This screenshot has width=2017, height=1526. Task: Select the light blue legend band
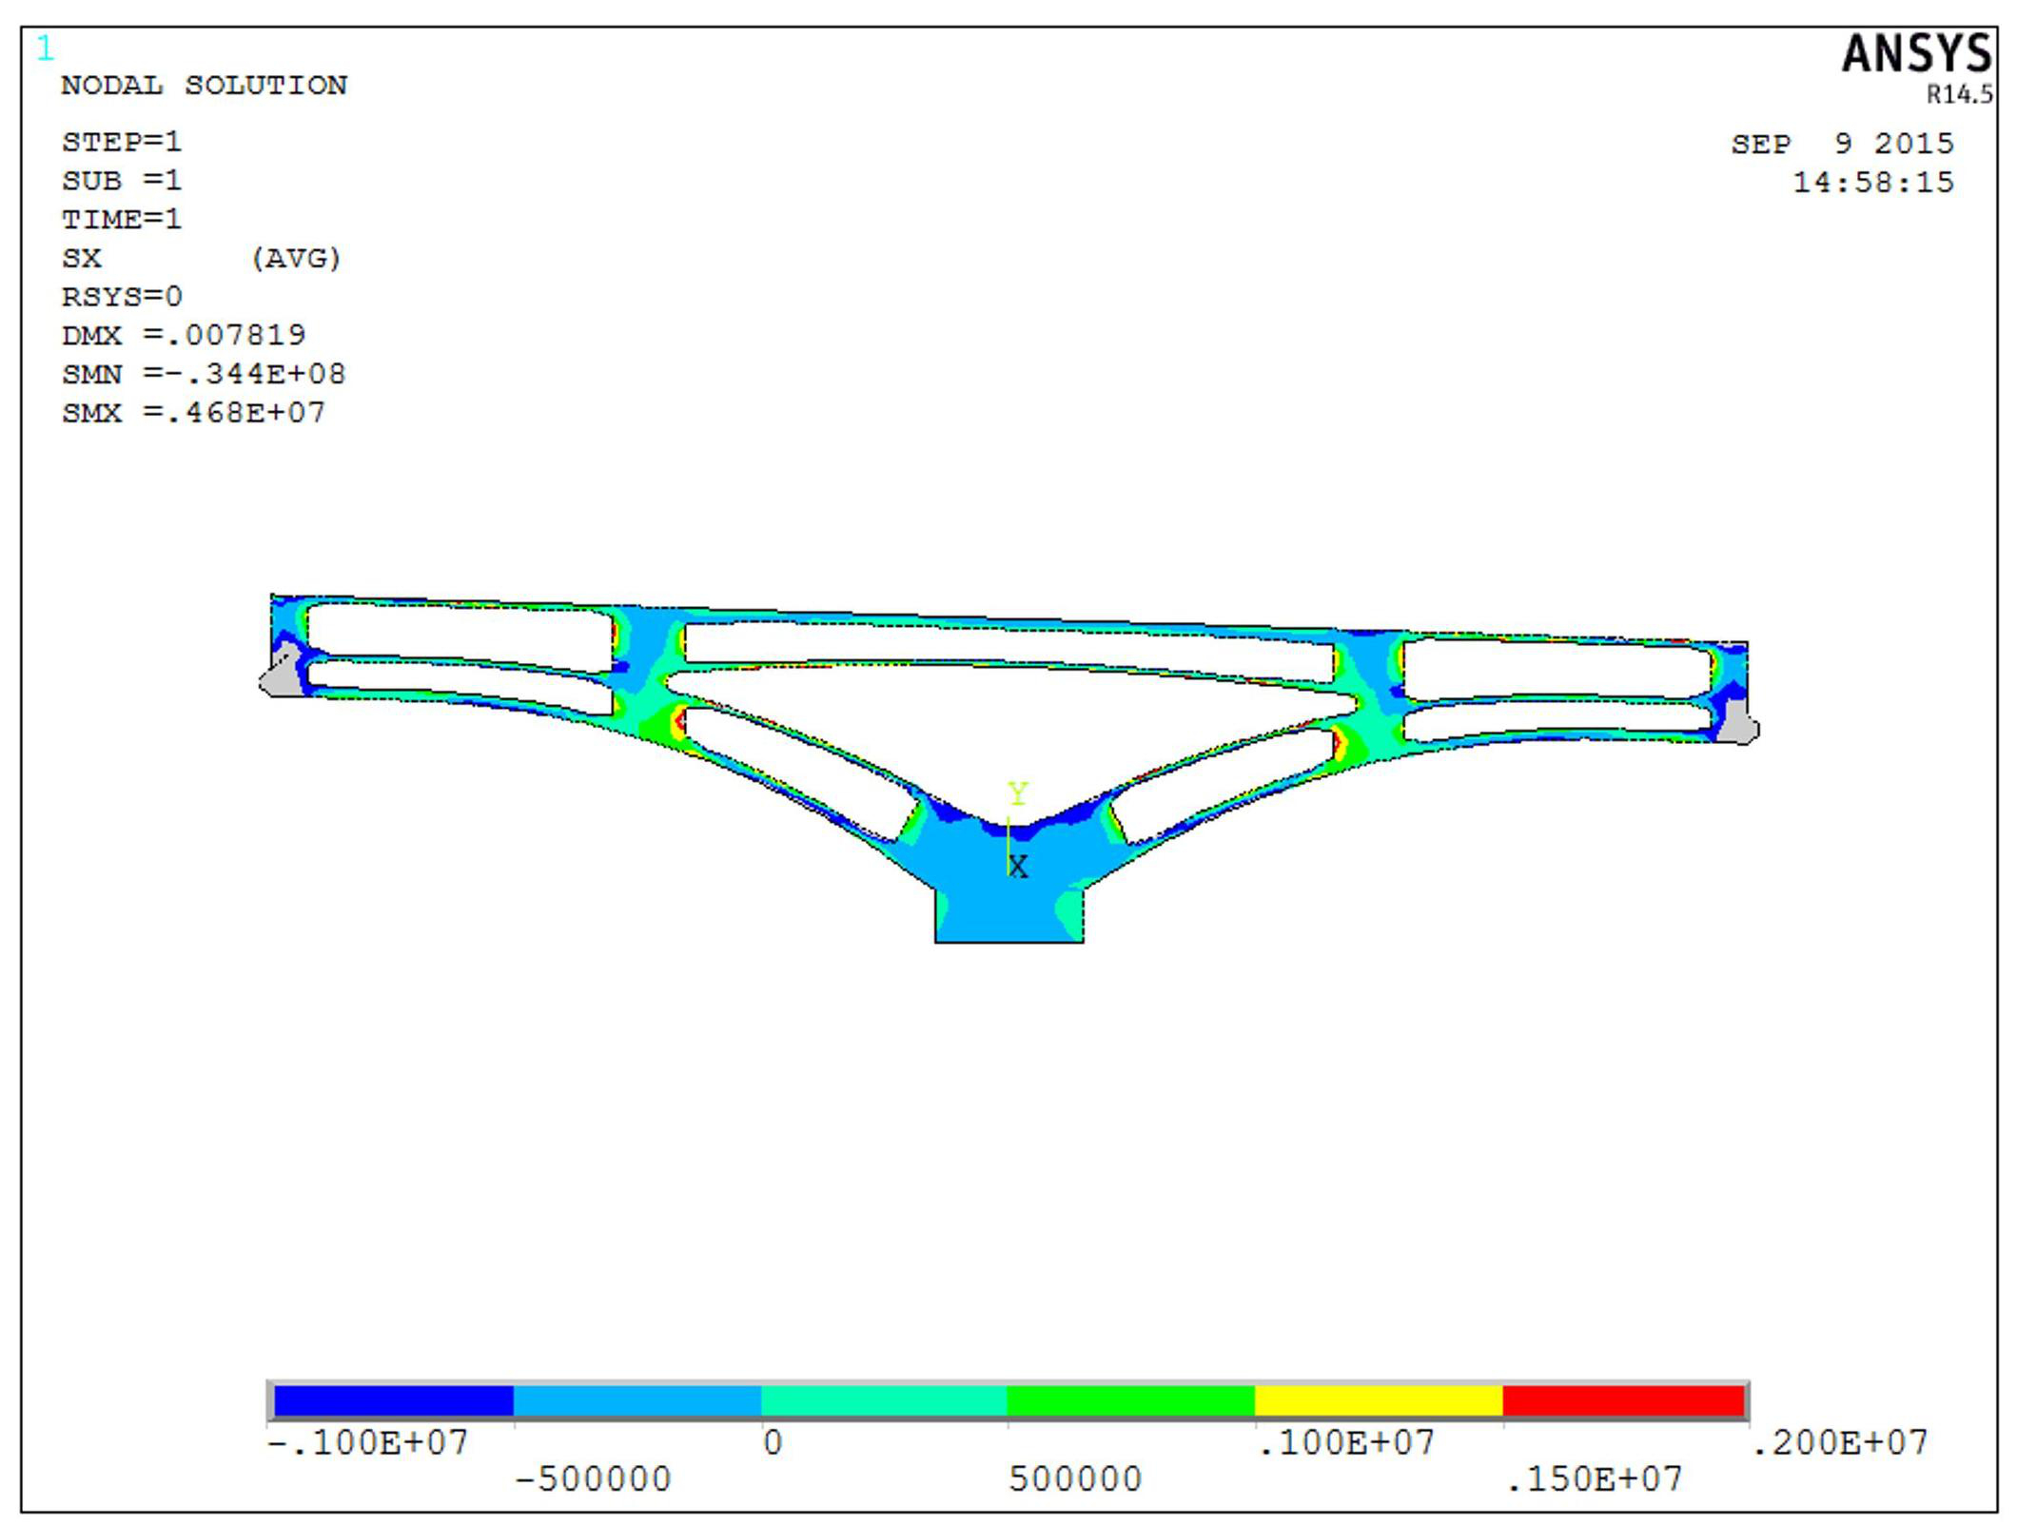tap(636, 1400)
